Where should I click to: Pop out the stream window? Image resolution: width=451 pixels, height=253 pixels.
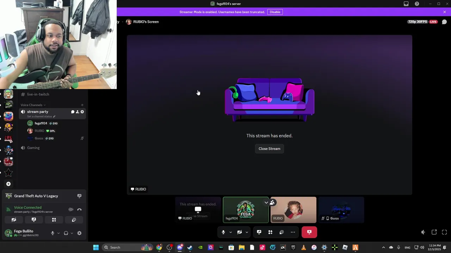pos(434,232)
